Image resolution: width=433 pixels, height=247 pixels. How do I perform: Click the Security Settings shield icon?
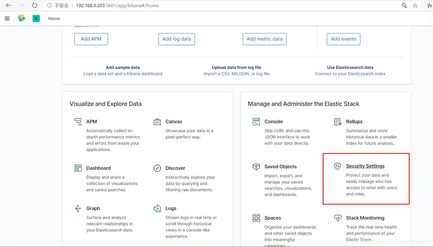(338, 166)
